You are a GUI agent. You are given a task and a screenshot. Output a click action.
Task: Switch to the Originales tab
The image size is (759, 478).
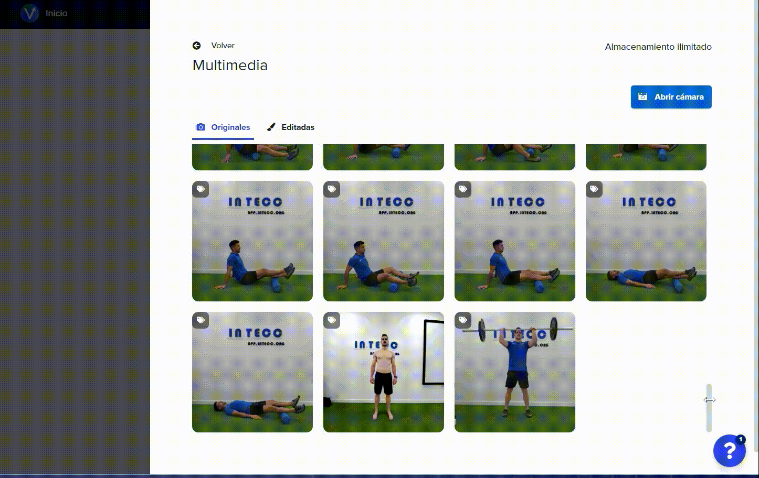223,127
